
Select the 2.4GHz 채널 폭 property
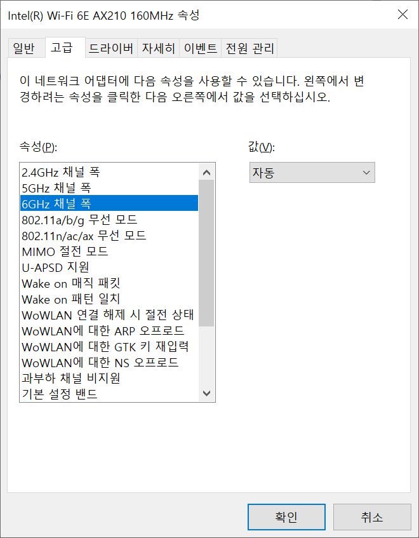pyautogui.click(x=109, y=172)
